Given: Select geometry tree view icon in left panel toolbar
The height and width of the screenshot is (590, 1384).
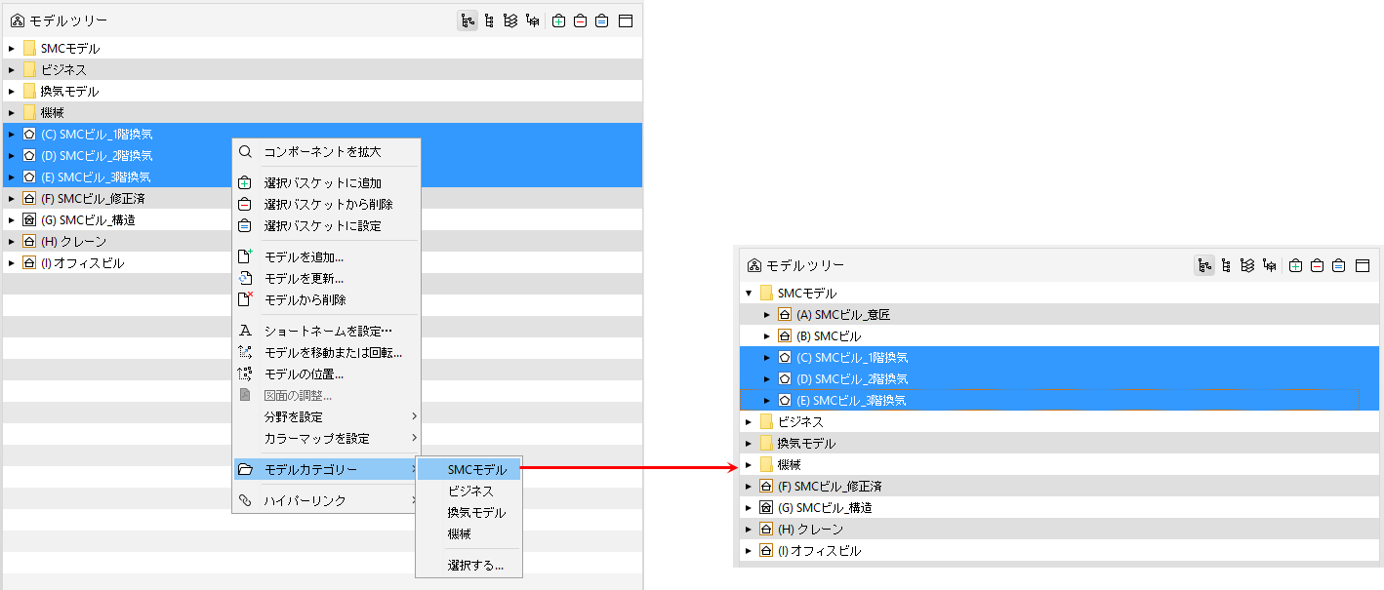Looking at the screenshot, I should click(533, 20).
